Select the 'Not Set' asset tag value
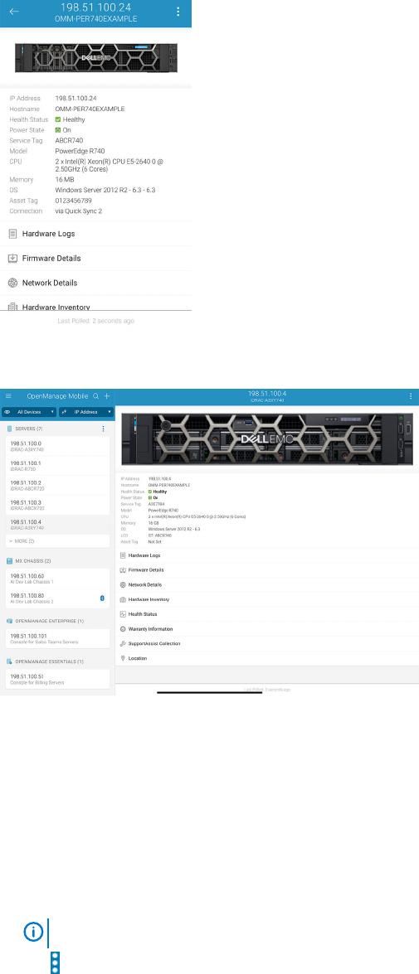The image size is (419, 974). click(x=154, y=541)
